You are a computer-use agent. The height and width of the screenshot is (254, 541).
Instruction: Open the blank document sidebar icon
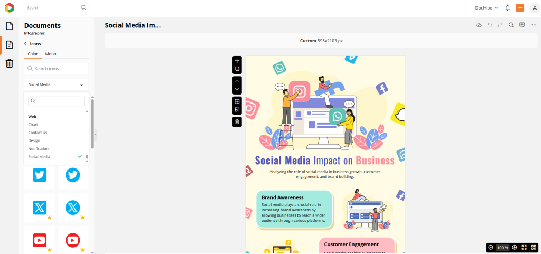tap(10, 26)
